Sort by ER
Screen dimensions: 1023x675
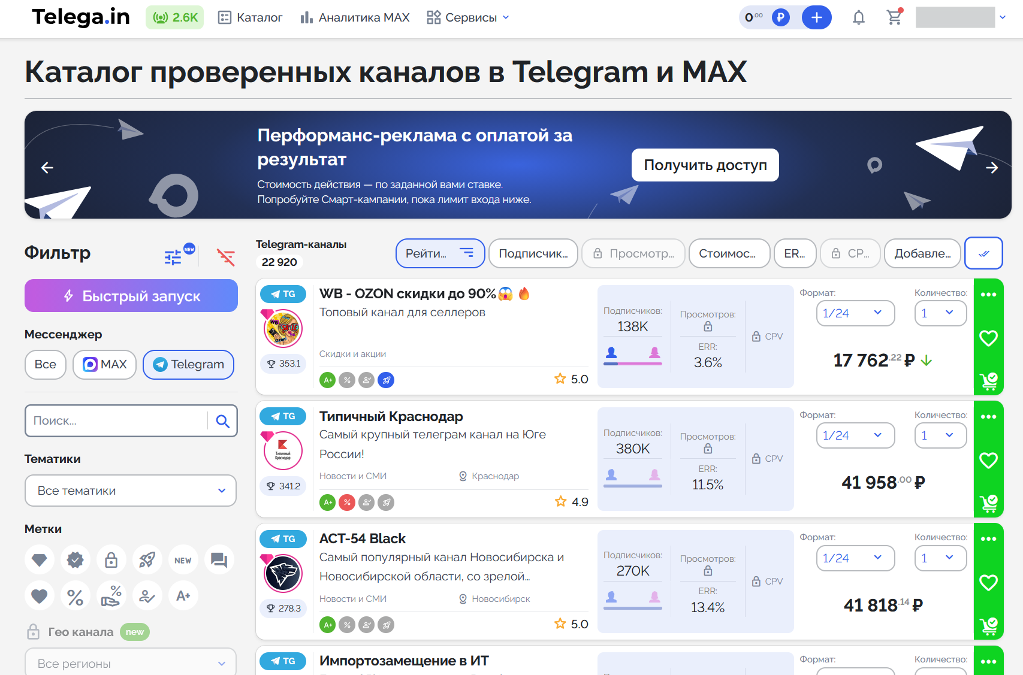pos(795,253)
